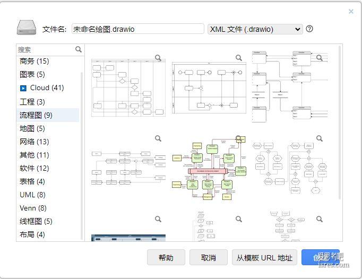Screen dimensions: 362x279
Task: Select the diamond decision flowchart thumbnail in the bottom row
Action: click(288, 226)
